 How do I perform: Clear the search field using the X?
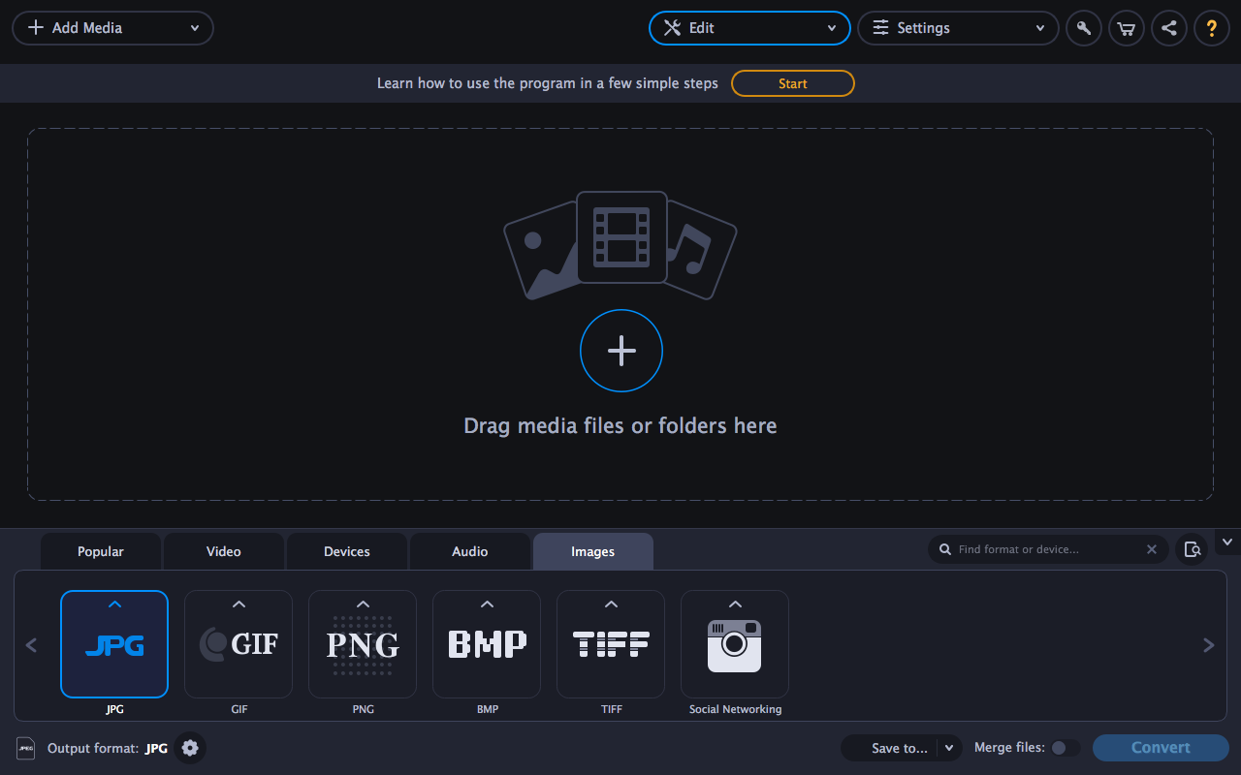click(1151, 549)
